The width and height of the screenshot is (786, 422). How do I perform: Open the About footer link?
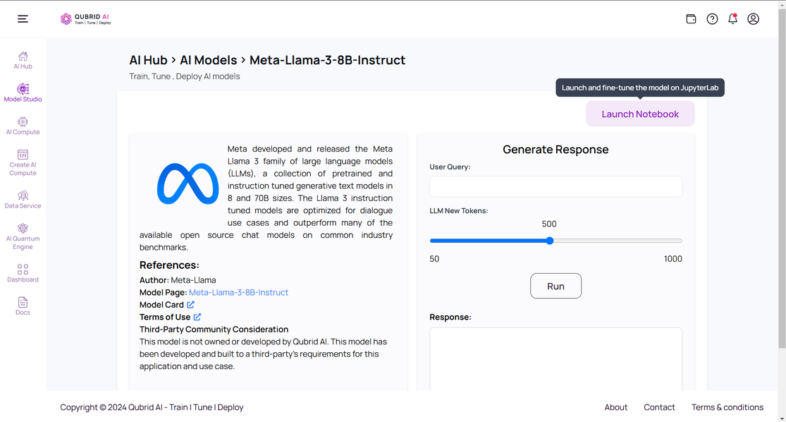pos(615,407)
